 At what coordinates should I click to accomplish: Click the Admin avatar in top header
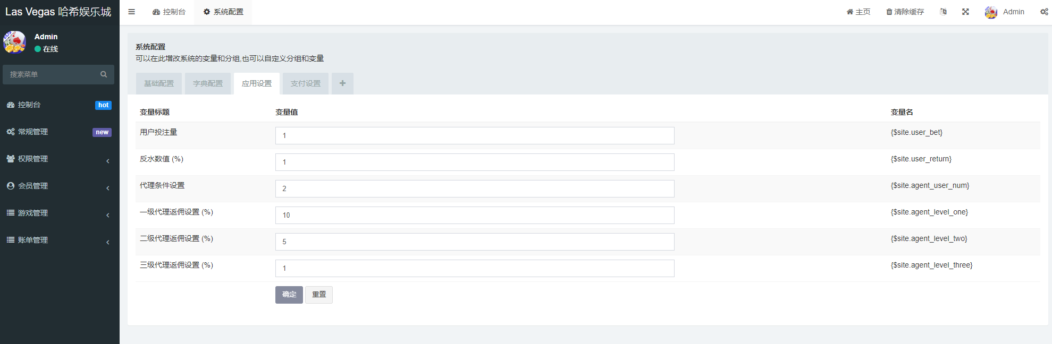tap(991, 12)
